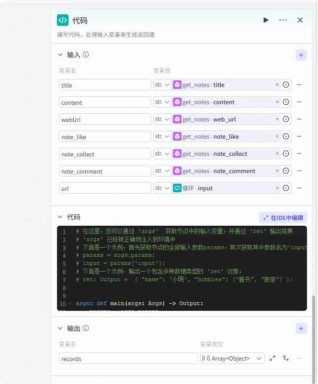This screenshot has height=384, width=318.
Task: Open variable selector for content row
Action: click(286, 102)
